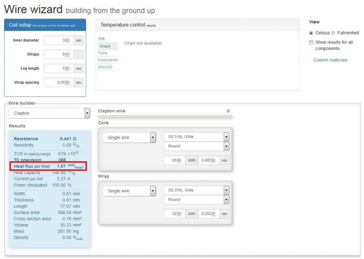Click the wrap 0,202 diameter input field

click(x=209, y=214)
